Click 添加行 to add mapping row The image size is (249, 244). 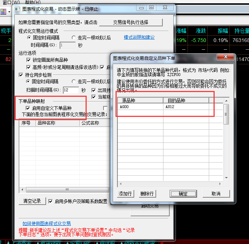click(125, 194)
